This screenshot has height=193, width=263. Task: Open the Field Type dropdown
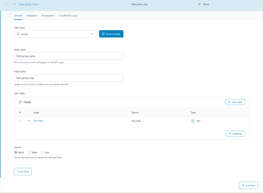[55, 34]
